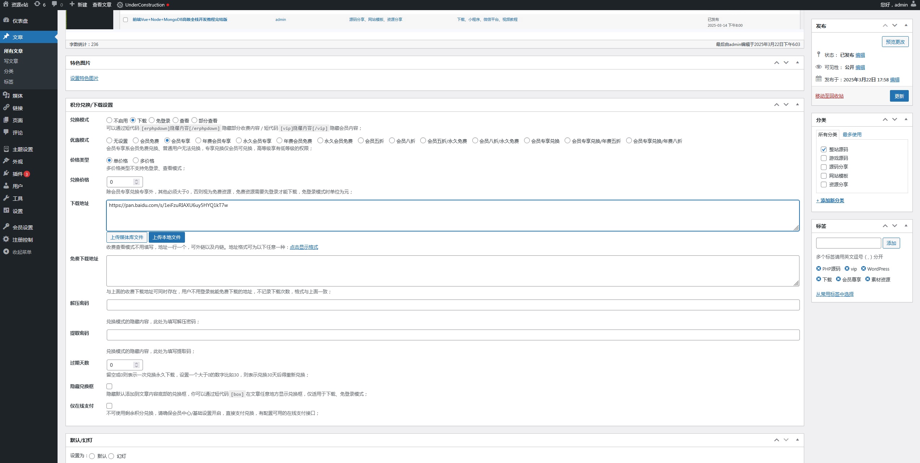The width and height of the screenshot is (920, 463).
Task: Enable the 隐藏兑换框 checkbox
Action: pyautogui.click(x=109, y=386)
